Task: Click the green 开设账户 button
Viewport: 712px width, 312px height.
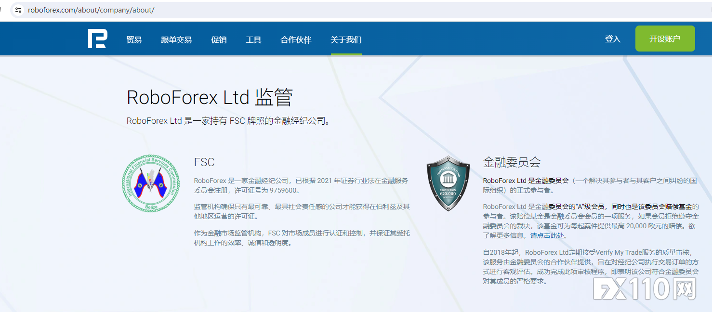Action: (x=665, y=39)
